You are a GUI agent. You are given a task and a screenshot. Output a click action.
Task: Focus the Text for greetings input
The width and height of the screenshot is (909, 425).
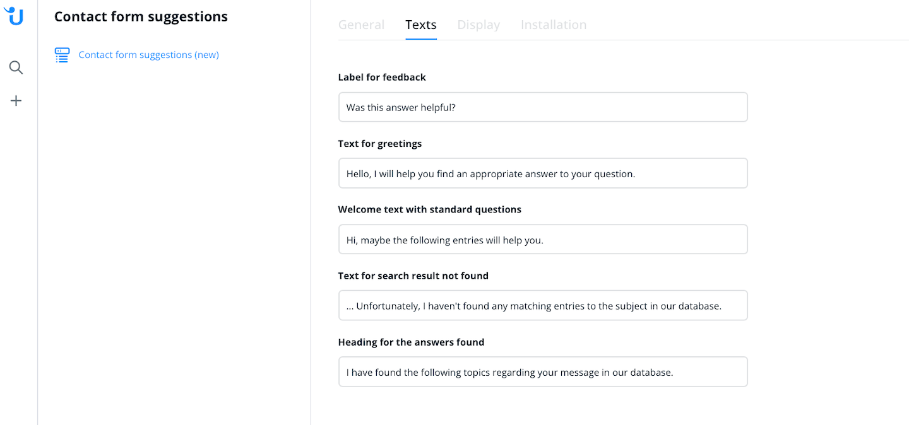[x=543, y=173]
